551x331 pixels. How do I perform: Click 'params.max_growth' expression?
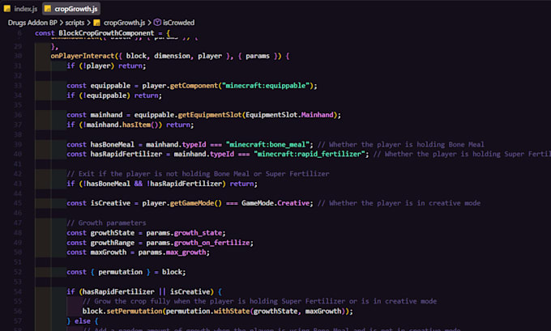click(x=172, y=252)
